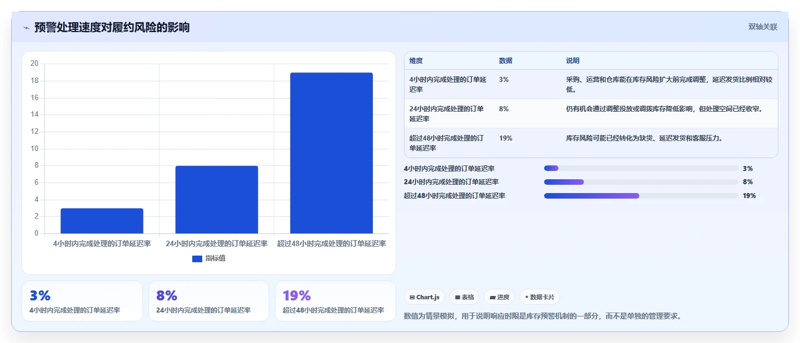Click the 双轴关联 label in the header

click(763, 27)
